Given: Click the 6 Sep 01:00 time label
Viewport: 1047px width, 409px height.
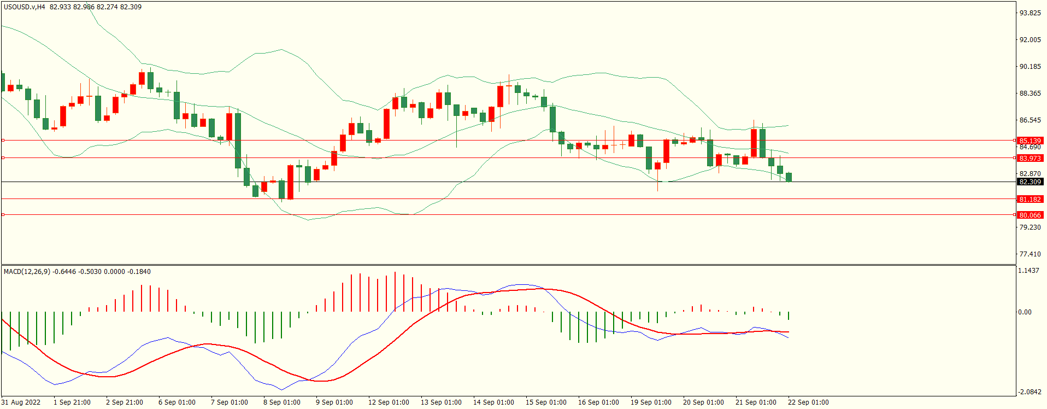Looking at the screenshot, I should point(177,402).
